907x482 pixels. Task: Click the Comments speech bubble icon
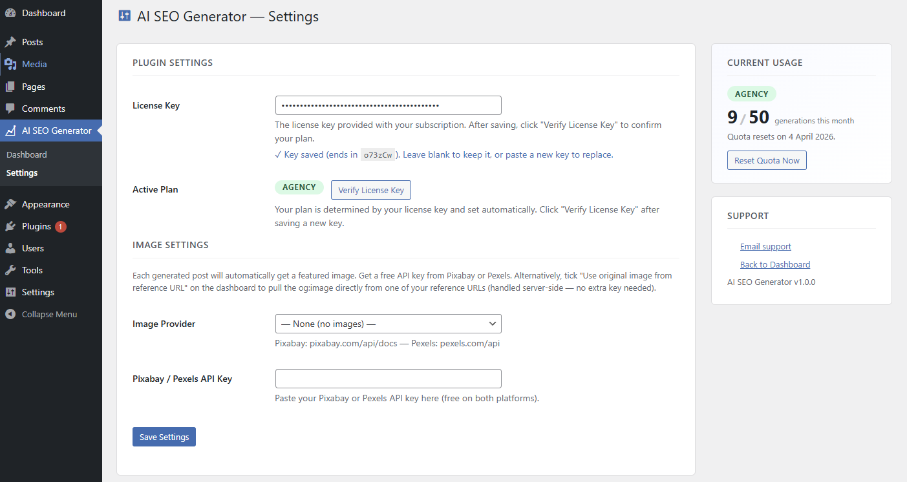pyautogui.click(x=14, y=108)
